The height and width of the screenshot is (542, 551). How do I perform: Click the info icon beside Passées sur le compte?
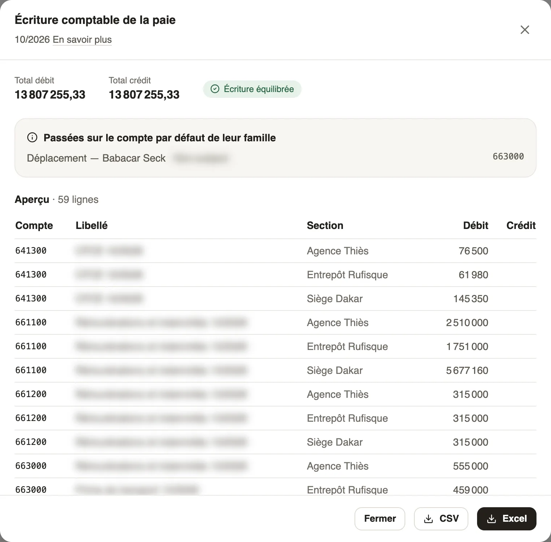pyautogui.click(x=32, y=138)
